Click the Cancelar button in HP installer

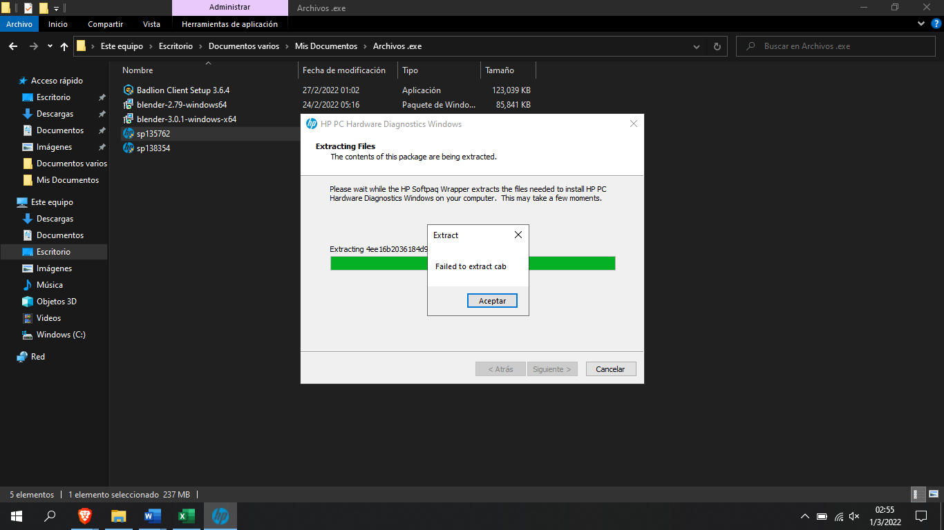pos(610,369)
